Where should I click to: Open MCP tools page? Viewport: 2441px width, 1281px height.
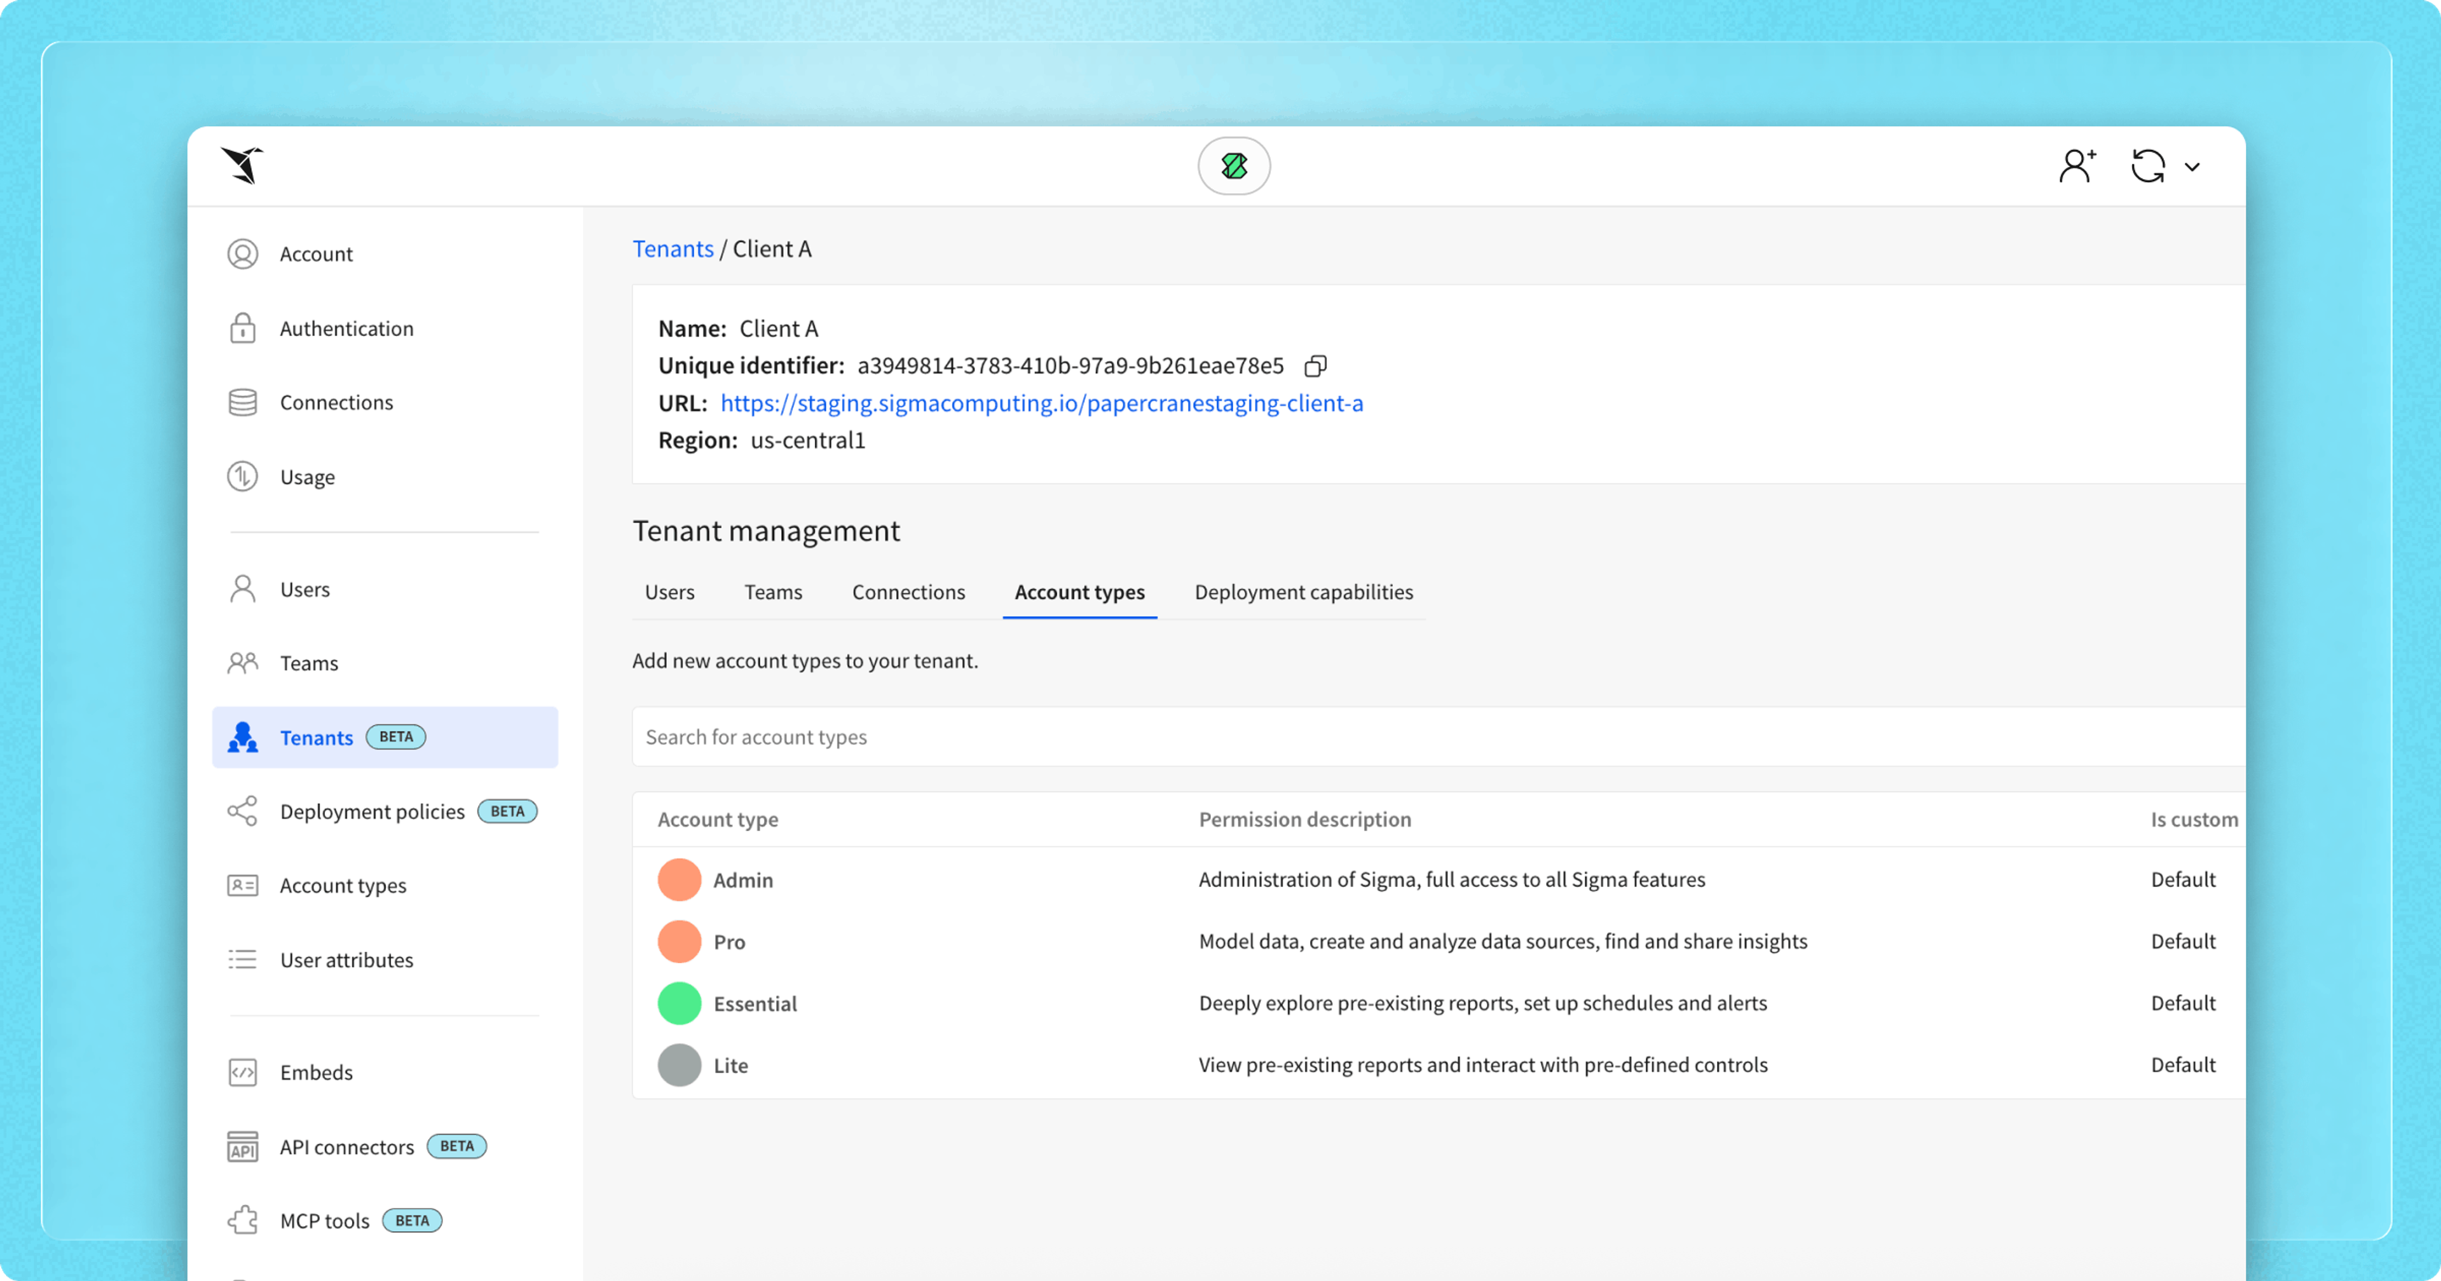click(385, 1221)
